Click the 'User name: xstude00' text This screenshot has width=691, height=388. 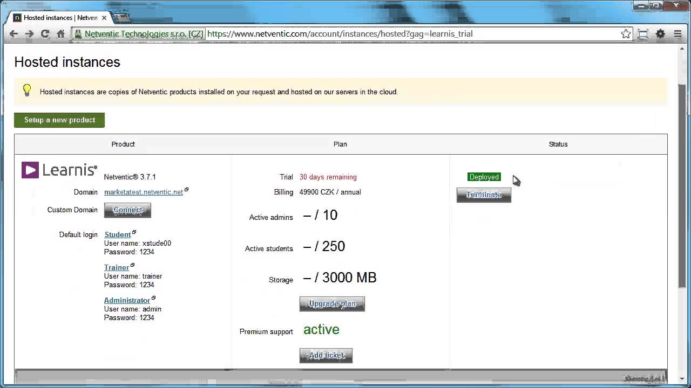coord(138,244)
